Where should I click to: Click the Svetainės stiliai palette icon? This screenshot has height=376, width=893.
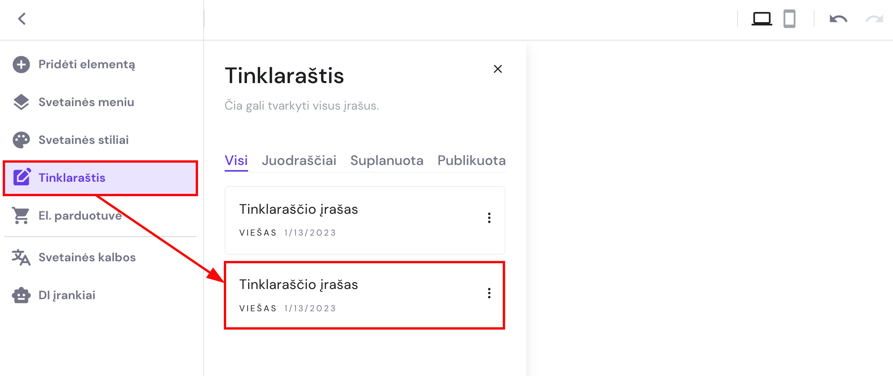(21, 140)
